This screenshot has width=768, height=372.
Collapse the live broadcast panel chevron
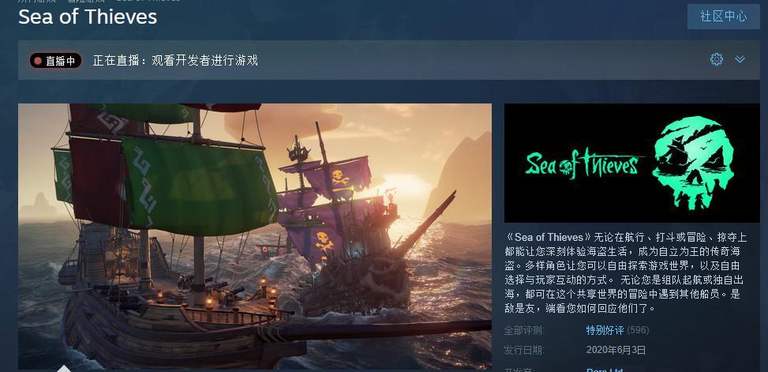tap(740, 59)
